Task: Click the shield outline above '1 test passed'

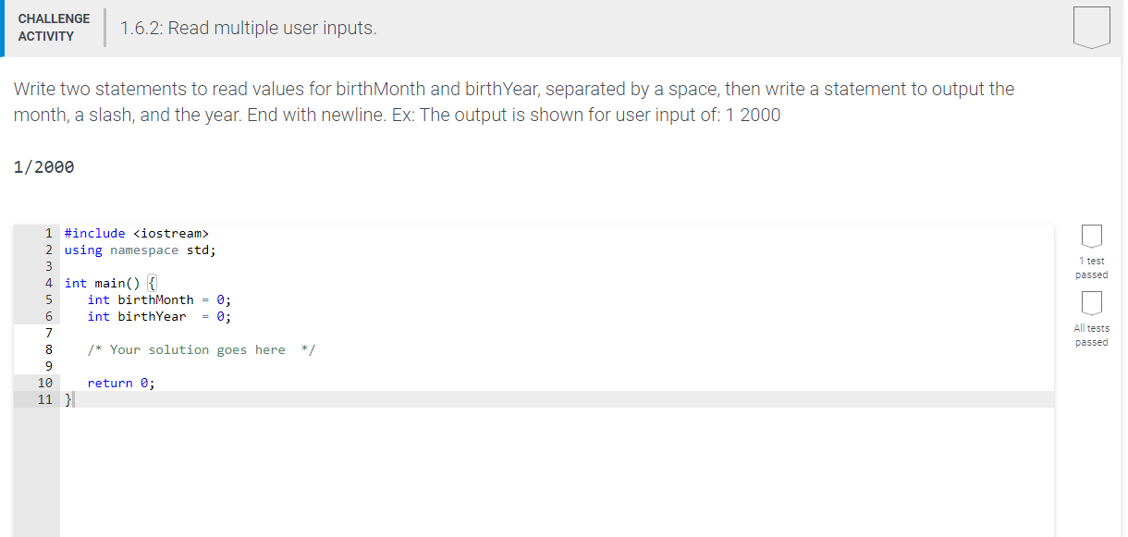Action: pos(1091,237)
